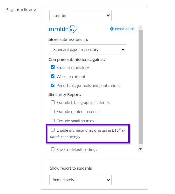Check Exclude small sources box
175x194 pixels.
(53, 120)
